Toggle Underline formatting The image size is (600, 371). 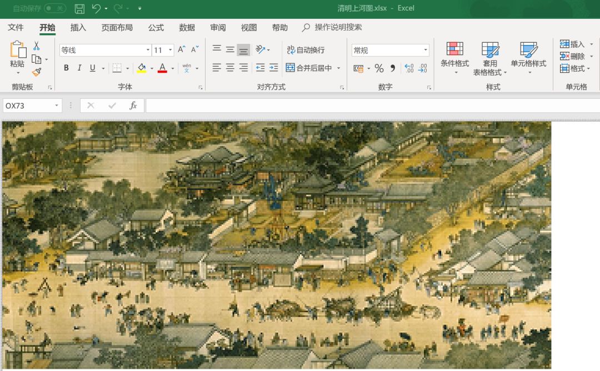[93, 68]
